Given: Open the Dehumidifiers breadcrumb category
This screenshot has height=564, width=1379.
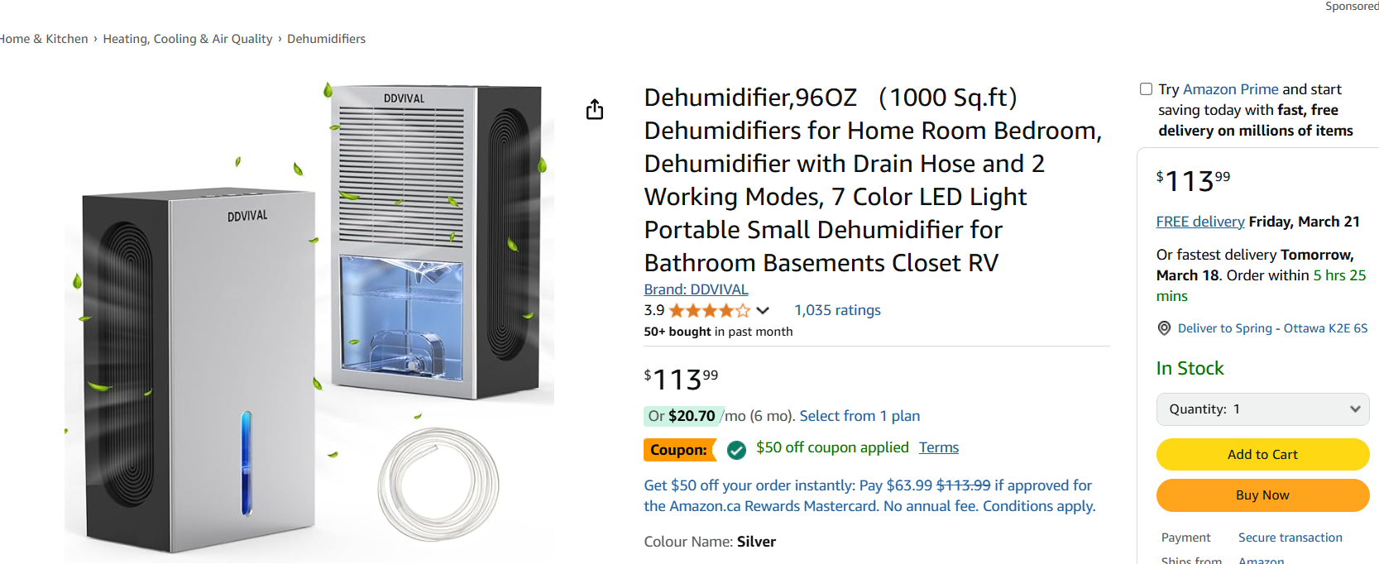Looking at the screenshot, I should (326, 38).
